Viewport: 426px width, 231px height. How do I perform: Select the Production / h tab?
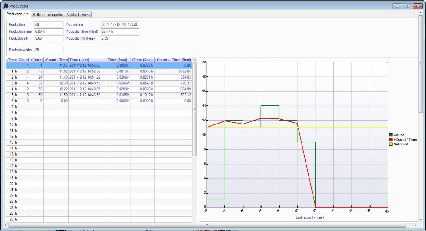[x=17, y=14]
